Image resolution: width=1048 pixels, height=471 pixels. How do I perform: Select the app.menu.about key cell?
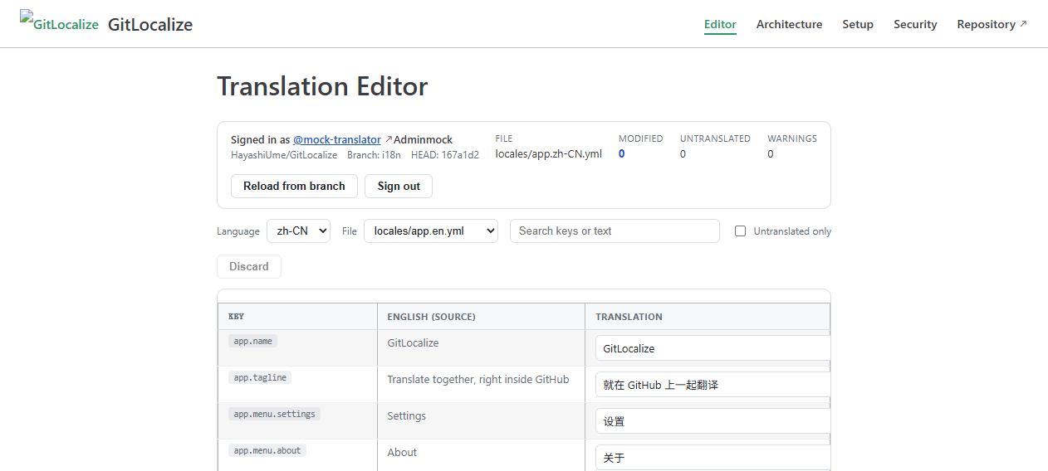point(297,455)
